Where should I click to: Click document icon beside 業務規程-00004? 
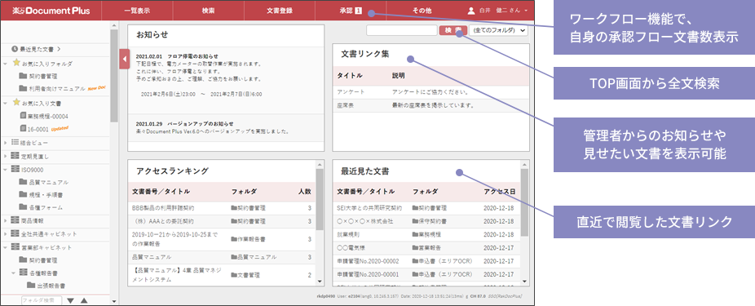pyautogui.click(x=23, y=116)
